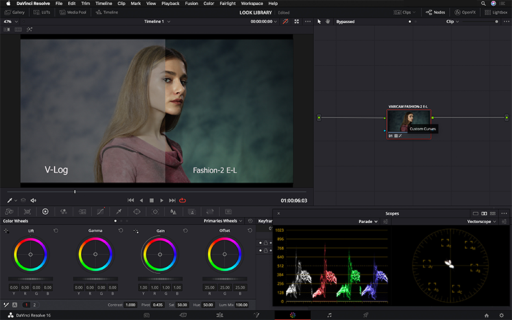Open the RGB Mixer palette
The image size is (512, 320).
coord(64,212)
